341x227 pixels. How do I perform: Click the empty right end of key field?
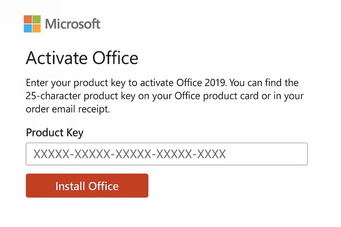pos(277,154)
